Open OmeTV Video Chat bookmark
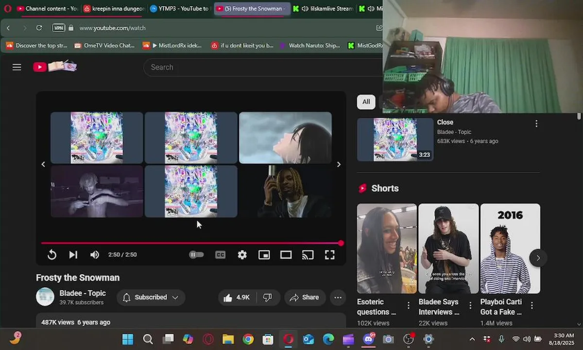The height and width of the screenshot is (350, 583). [x=104, y=46]
